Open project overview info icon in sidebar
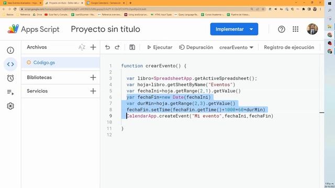This screenshot has width=335, height=188. coord(10,50)
